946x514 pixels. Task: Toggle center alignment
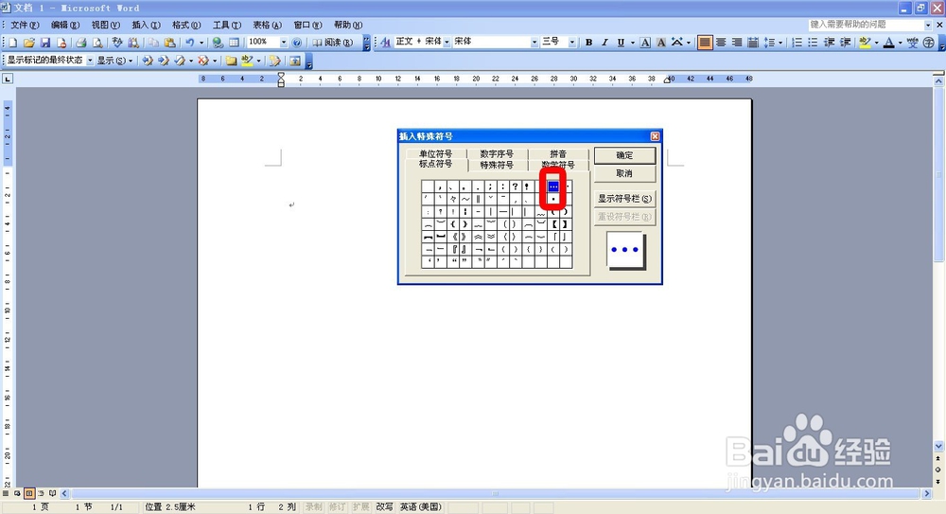[x=720, y=43]
